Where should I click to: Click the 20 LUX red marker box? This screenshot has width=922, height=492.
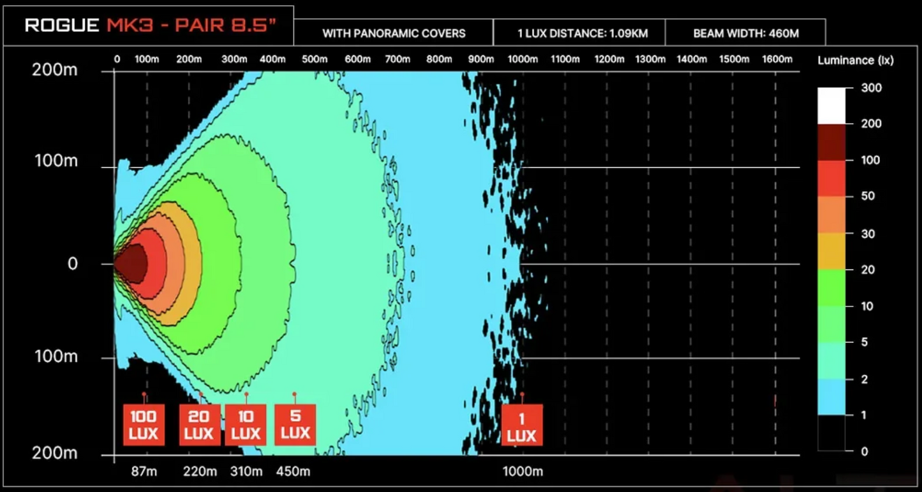tap(200, 425)
